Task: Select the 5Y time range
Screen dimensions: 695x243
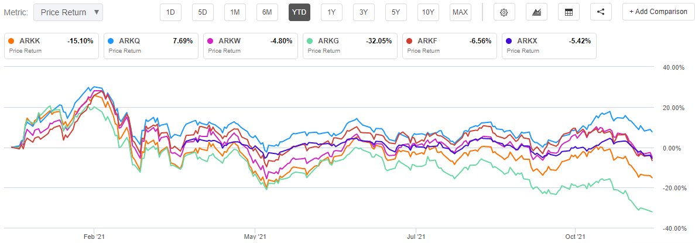Action: (396, 12)
